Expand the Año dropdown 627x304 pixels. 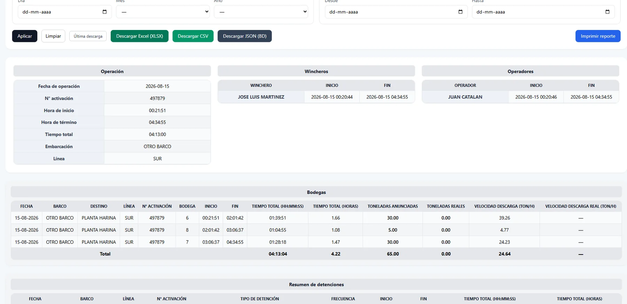261,12
